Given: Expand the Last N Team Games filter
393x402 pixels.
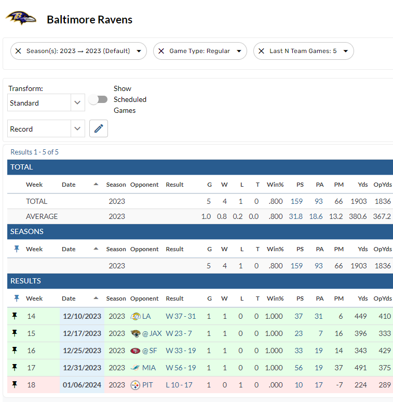Looking at the screenshot, I should (x=345, y=51).
